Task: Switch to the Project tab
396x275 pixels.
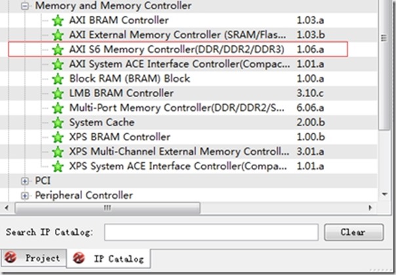Action: pyautogui.click(x=33, y=258)
